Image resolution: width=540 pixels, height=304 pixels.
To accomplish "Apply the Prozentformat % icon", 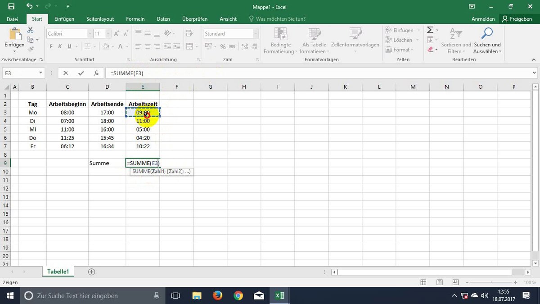I will click(x=222, y=46).
